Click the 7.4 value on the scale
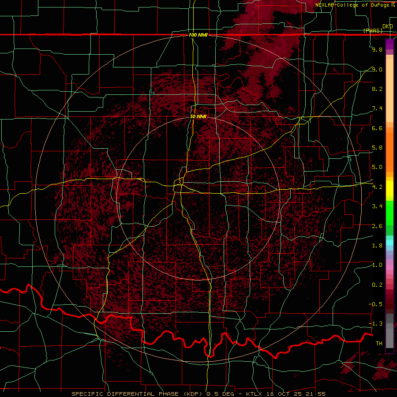Image resolution: width=397 pixels, height=397 pixels. click(377, 109)
